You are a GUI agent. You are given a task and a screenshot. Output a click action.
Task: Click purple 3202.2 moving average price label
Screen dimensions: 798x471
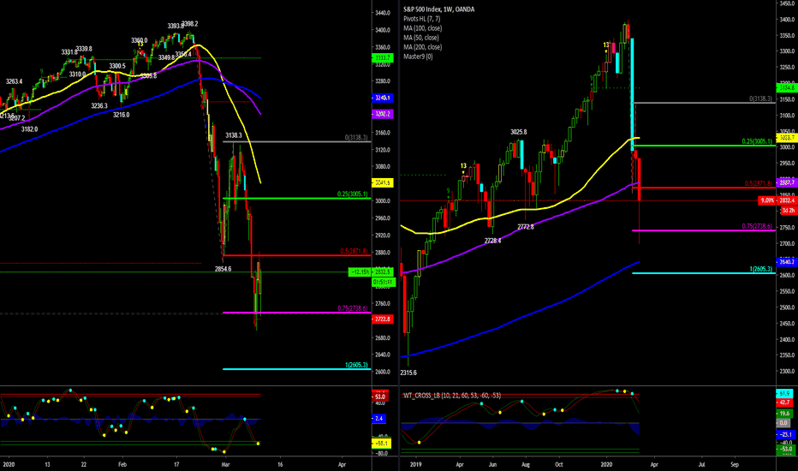[382, 114]
